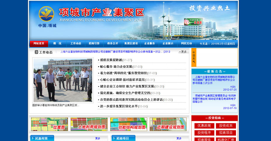The height and width of the screenshot is (141, 271).
Task: Open the 更多 link next to 招商项目 section
Action: (x=179, y=138)
